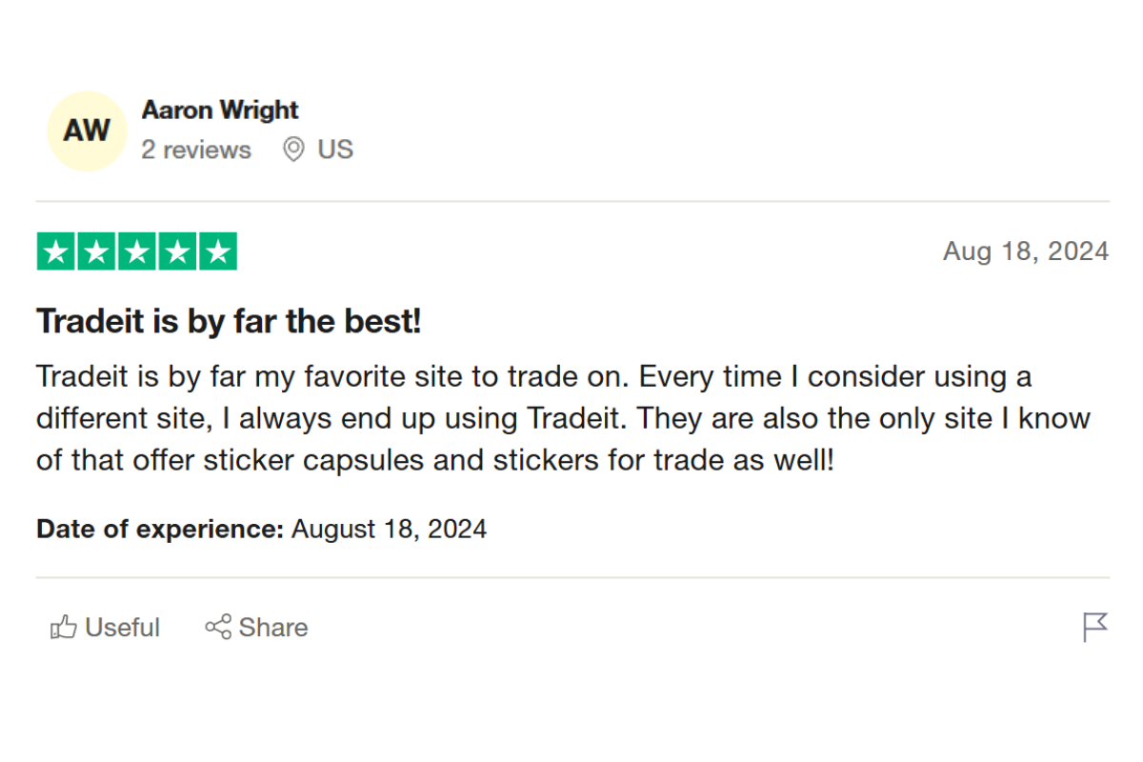Click the share icon beside Share

coord(218,627)
